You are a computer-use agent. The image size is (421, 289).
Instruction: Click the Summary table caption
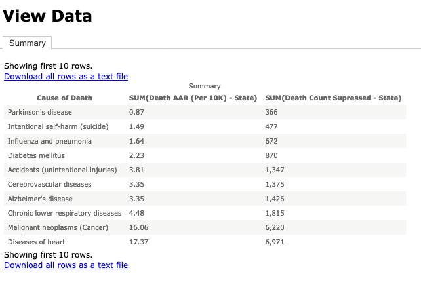click(205, 86)
